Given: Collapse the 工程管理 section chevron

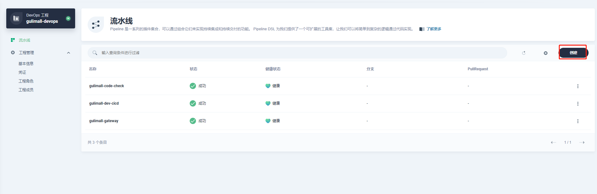Looking at the screenshot, I should [x=69, y=53].
